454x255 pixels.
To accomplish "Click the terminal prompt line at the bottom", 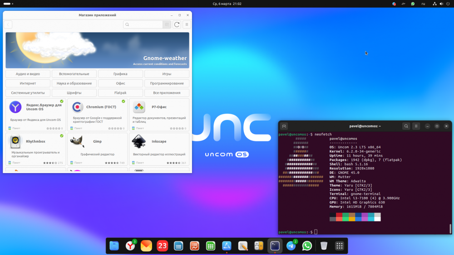I will click(x=298, y=232).
